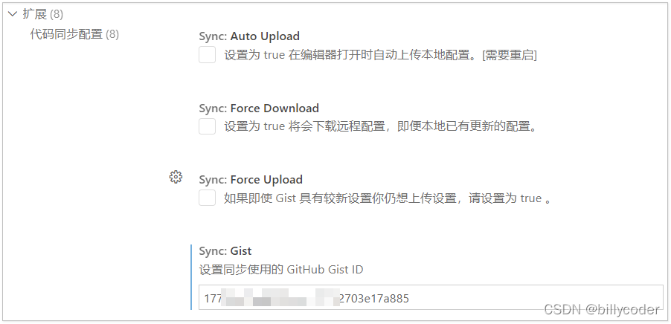Click the CSDN @billycoder watermark
This screenshot has height=324, width=671.
click(x=601, y=309)
